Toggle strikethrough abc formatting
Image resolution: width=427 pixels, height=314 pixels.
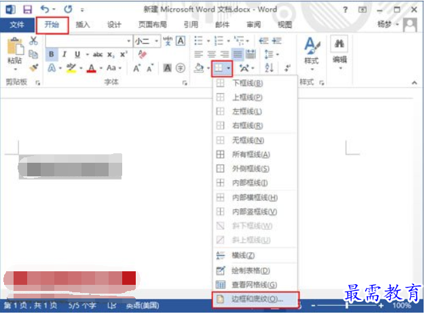[x=98, y=54]
